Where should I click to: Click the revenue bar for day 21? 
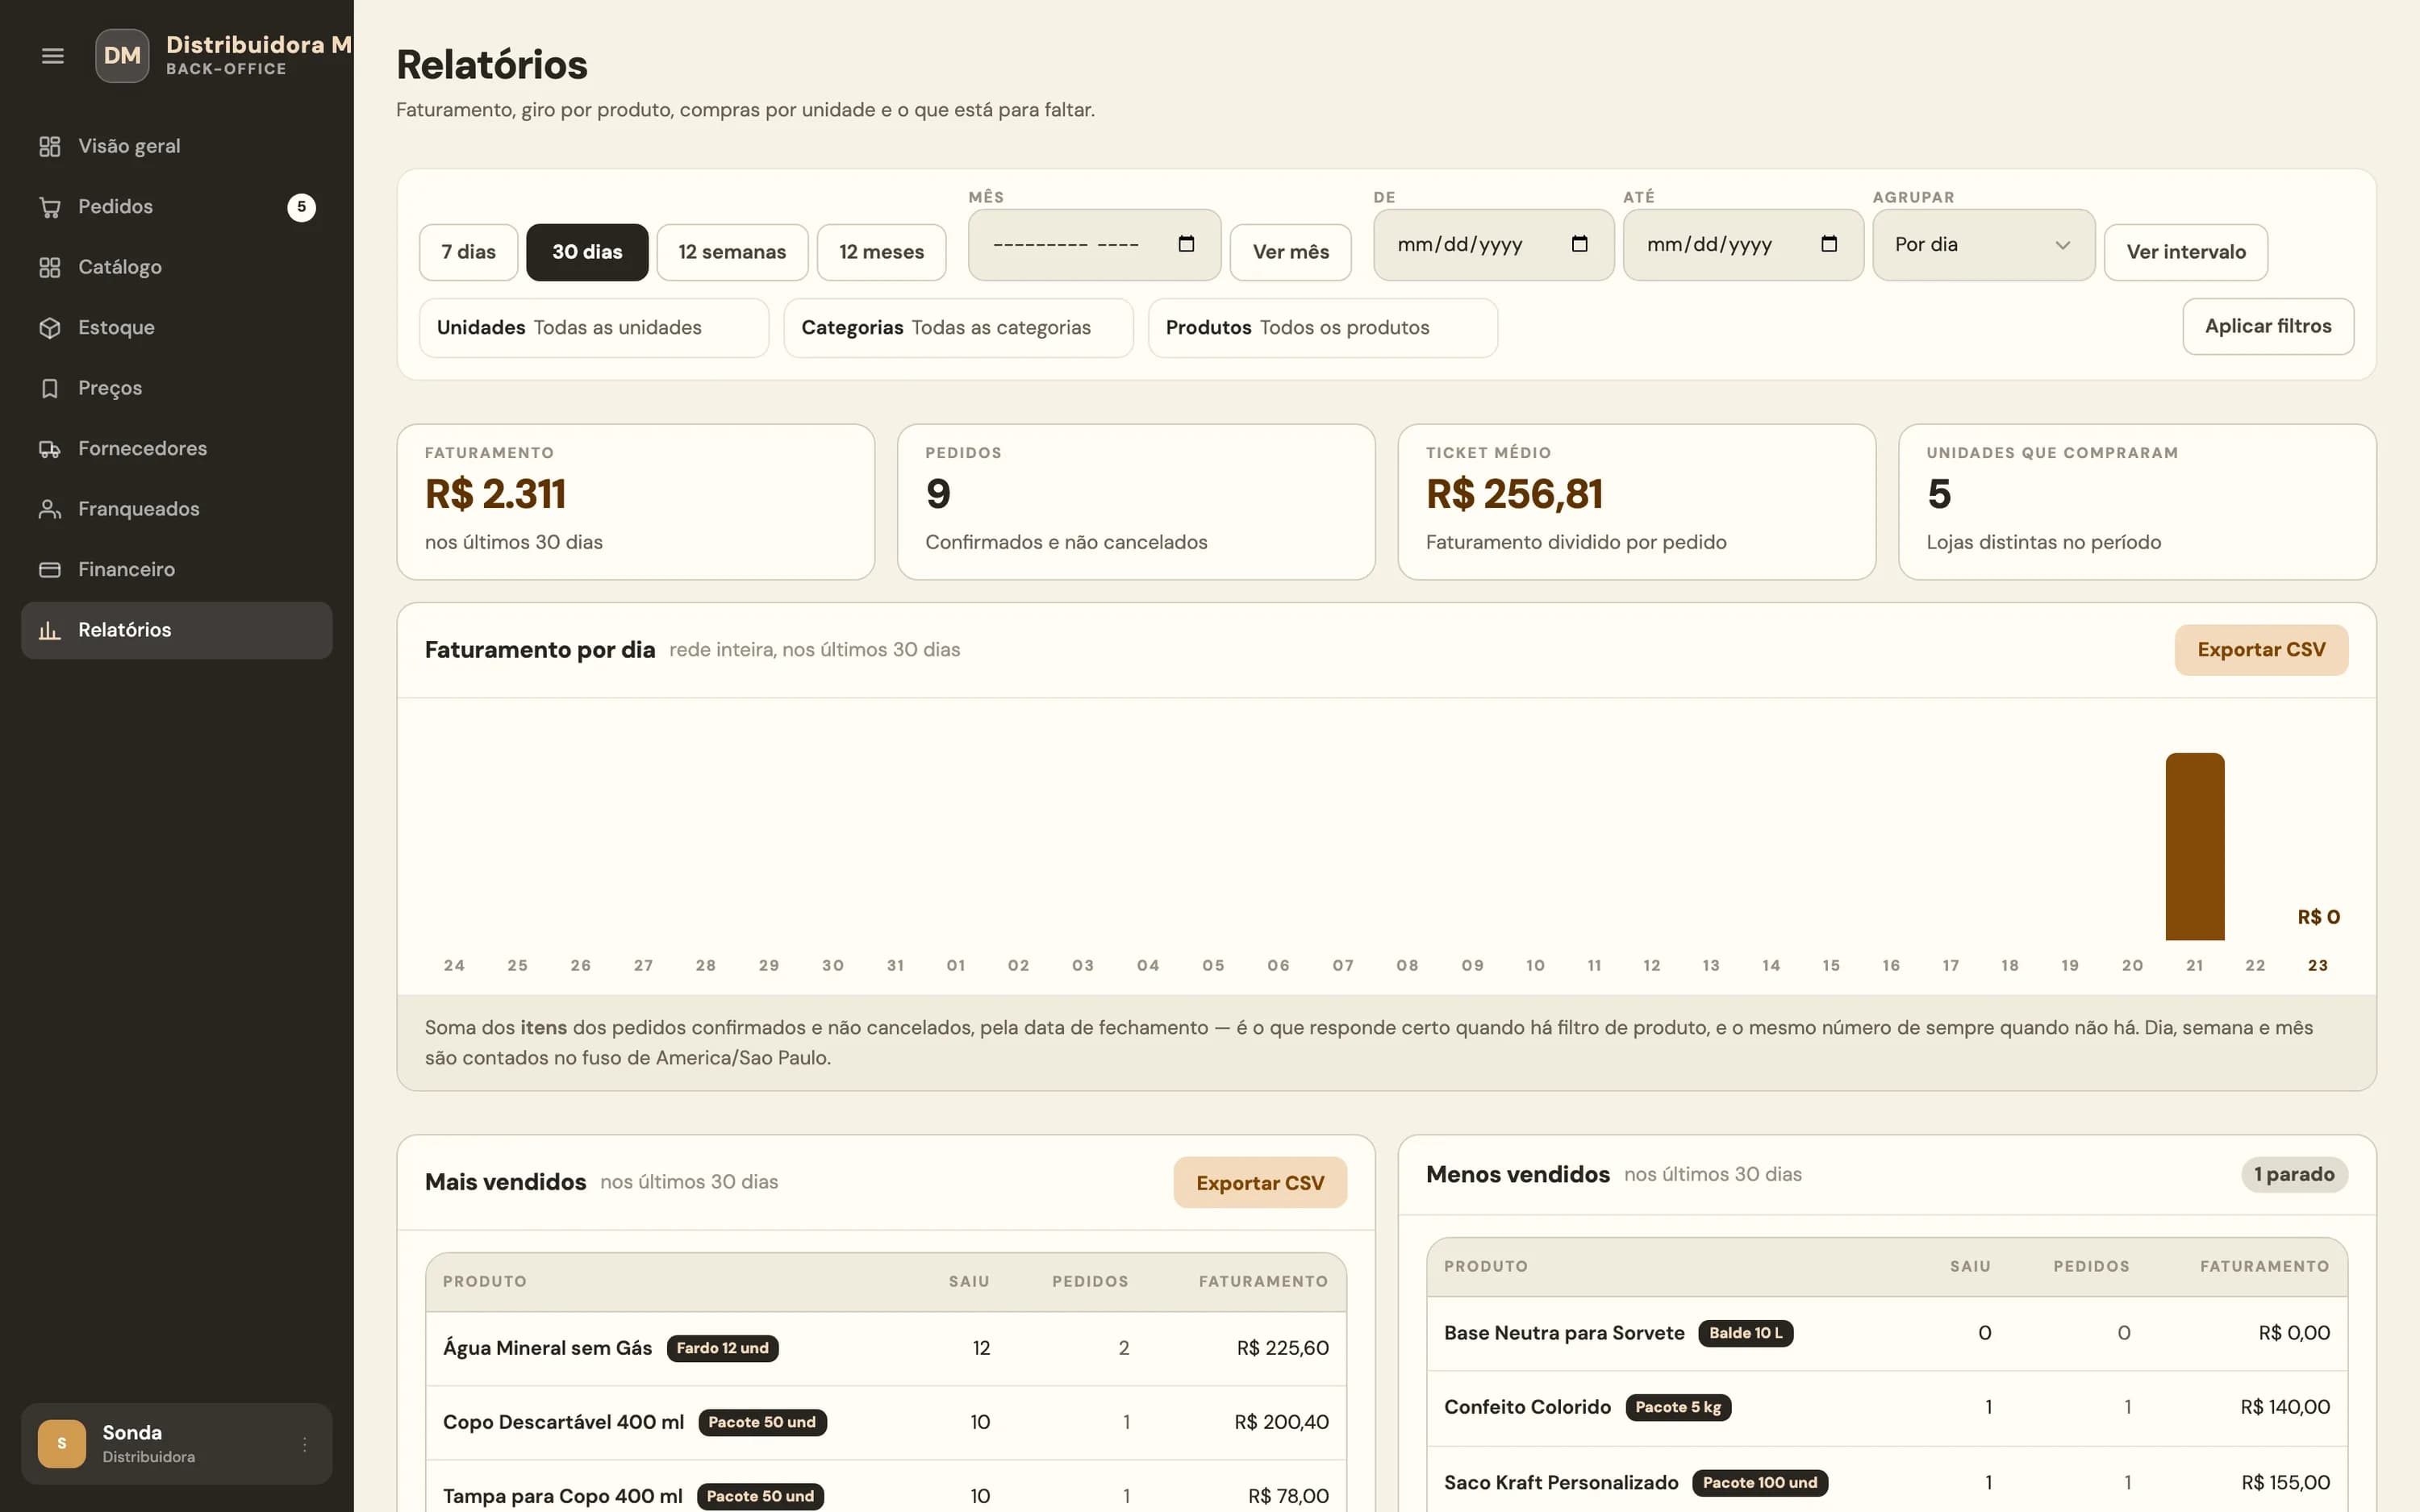[x=2194, y=847]
